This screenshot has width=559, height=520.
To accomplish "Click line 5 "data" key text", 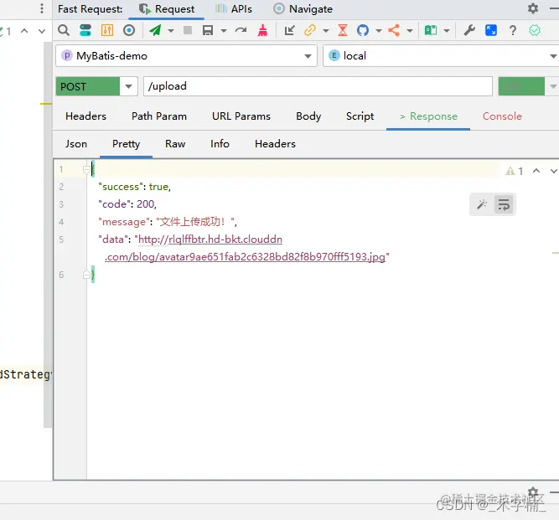I will [113, 239].
